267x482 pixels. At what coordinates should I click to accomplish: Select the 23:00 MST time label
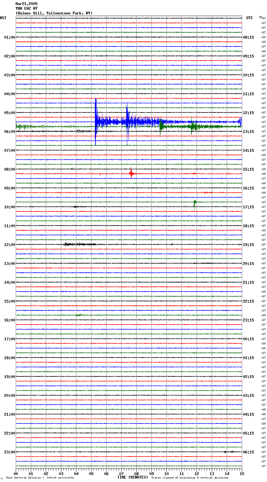pos(10,452)
